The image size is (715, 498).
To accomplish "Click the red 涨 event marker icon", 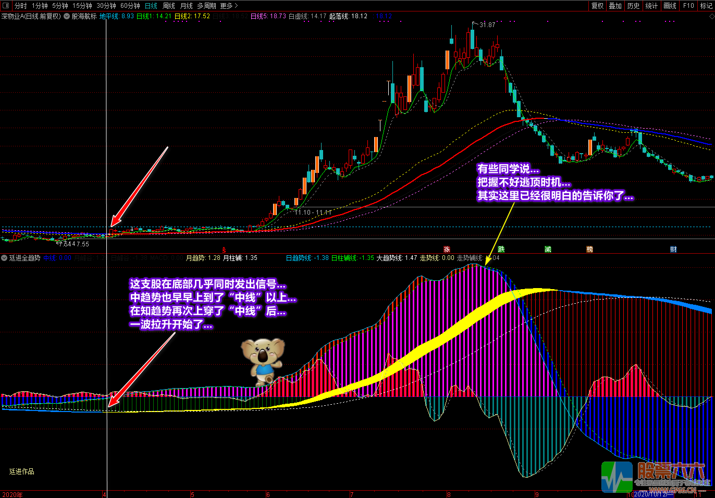I will tap(447, 250).
